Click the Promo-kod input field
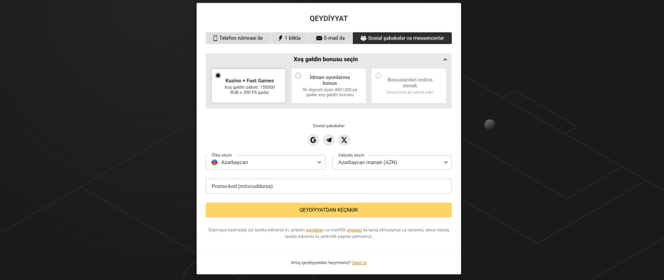 click(x=328, y=186)
